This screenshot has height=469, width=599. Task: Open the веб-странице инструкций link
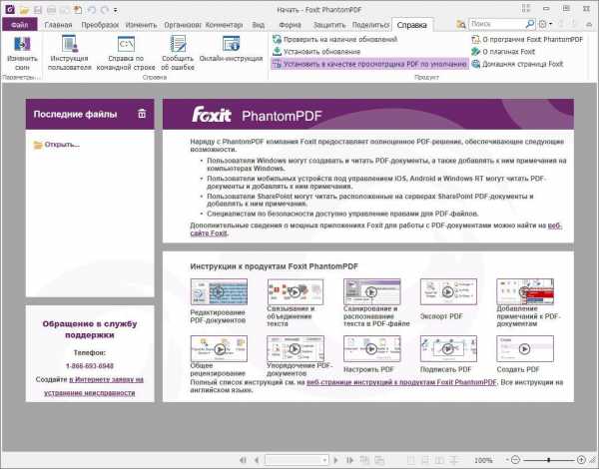401,382
